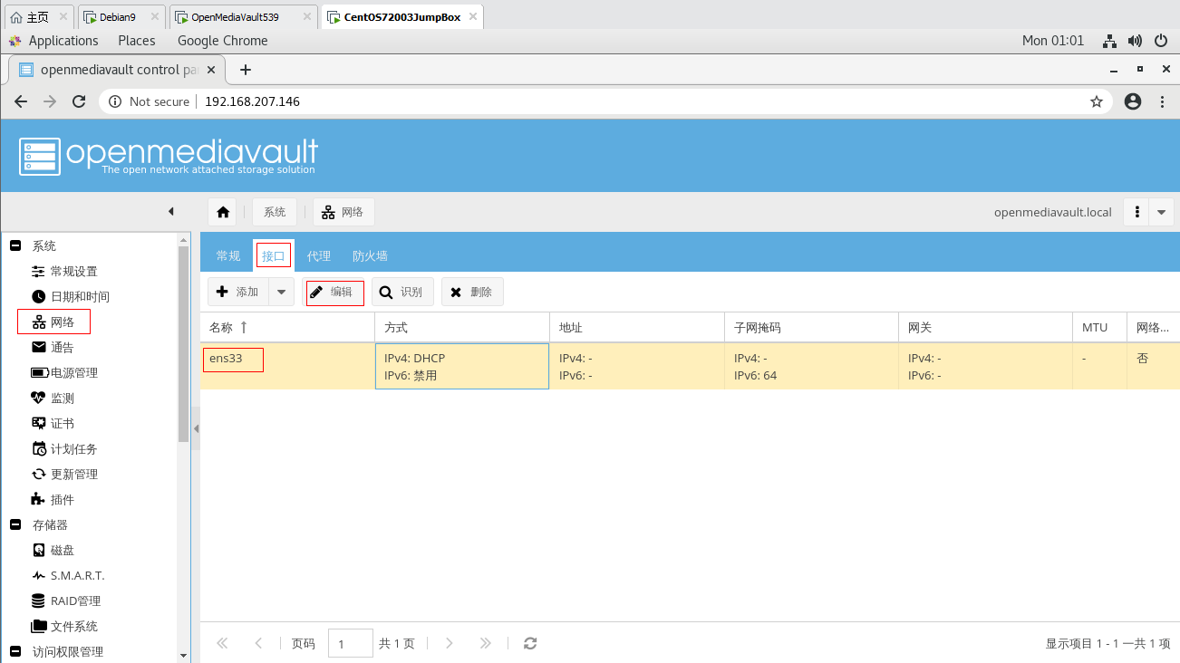Open Chrome's three-dot menu
1180x663 pixels.
point(1162,101)
